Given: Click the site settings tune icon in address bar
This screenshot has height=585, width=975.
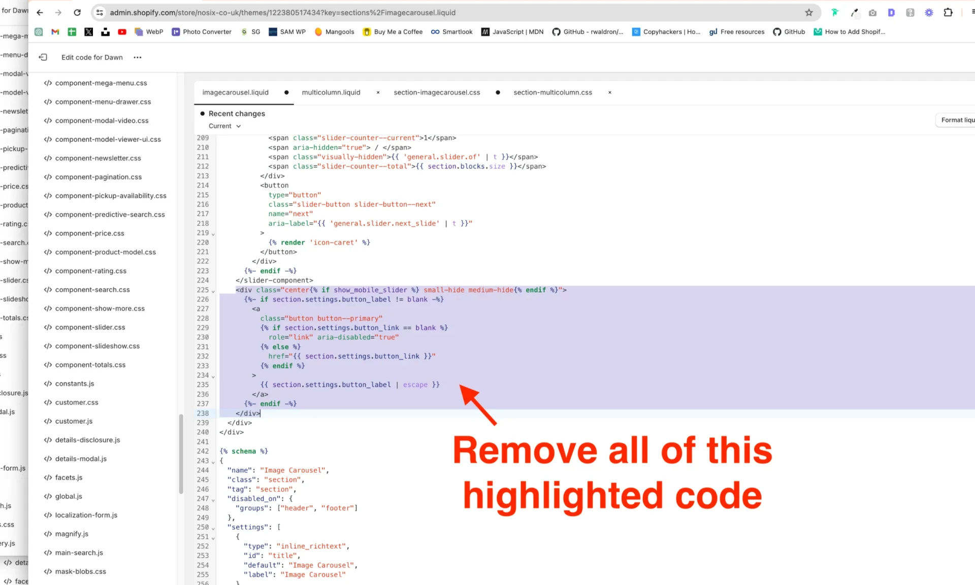Looking at the screenshot, I should (x=100, y=13).
